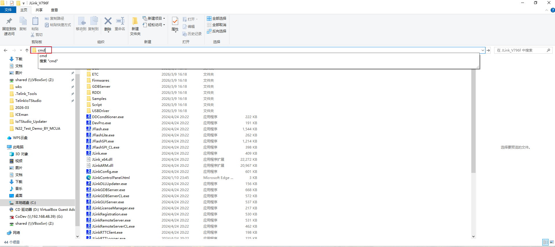Click Select none (全部取消)

216,25
